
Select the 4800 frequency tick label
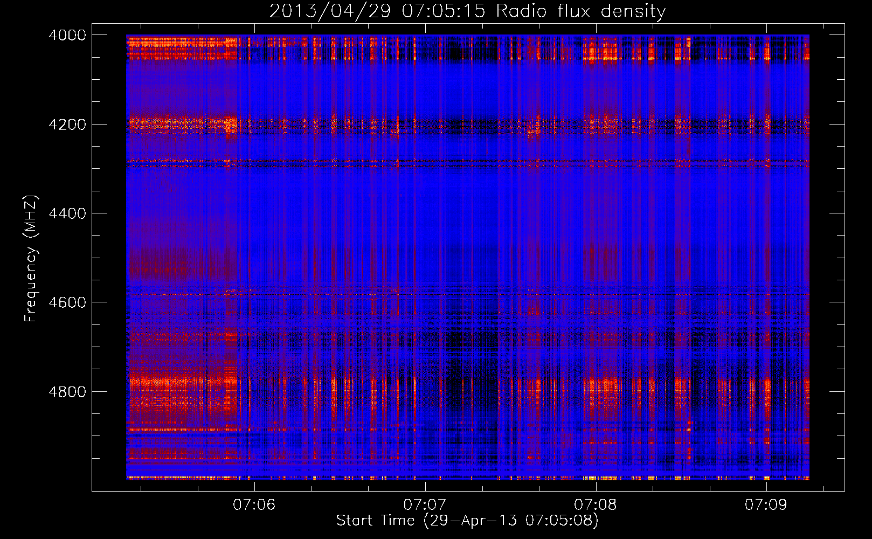67,392
